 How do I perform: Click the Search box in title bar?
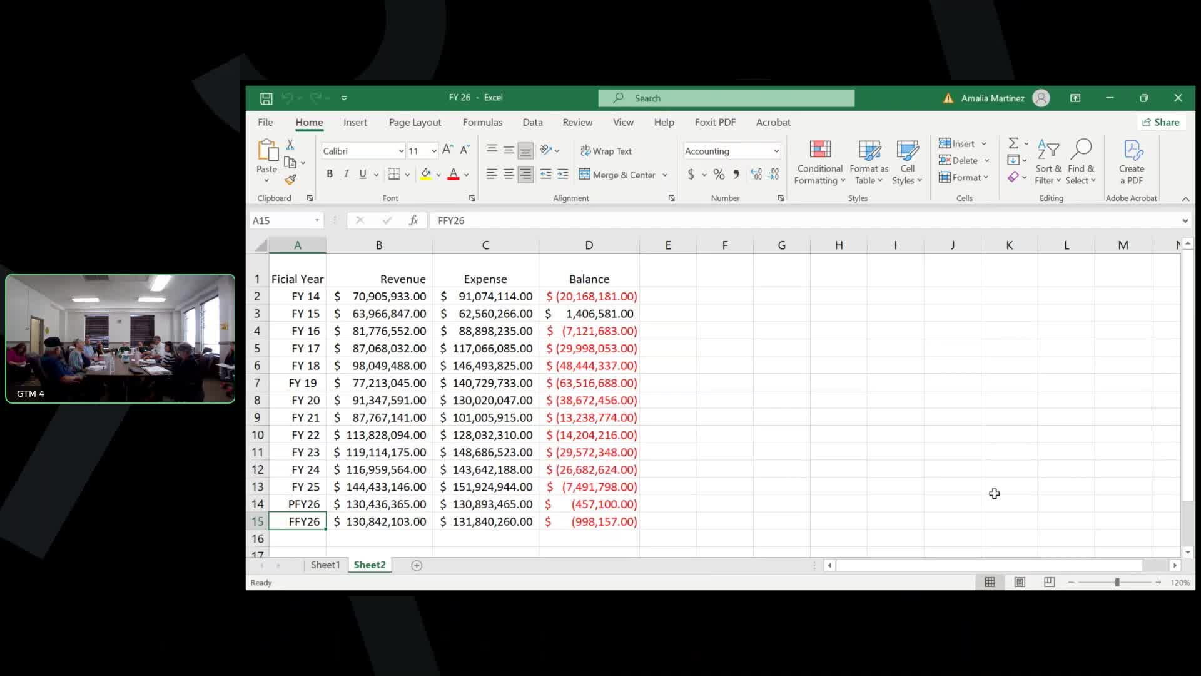pyautogui.click(x=726, y=98)
